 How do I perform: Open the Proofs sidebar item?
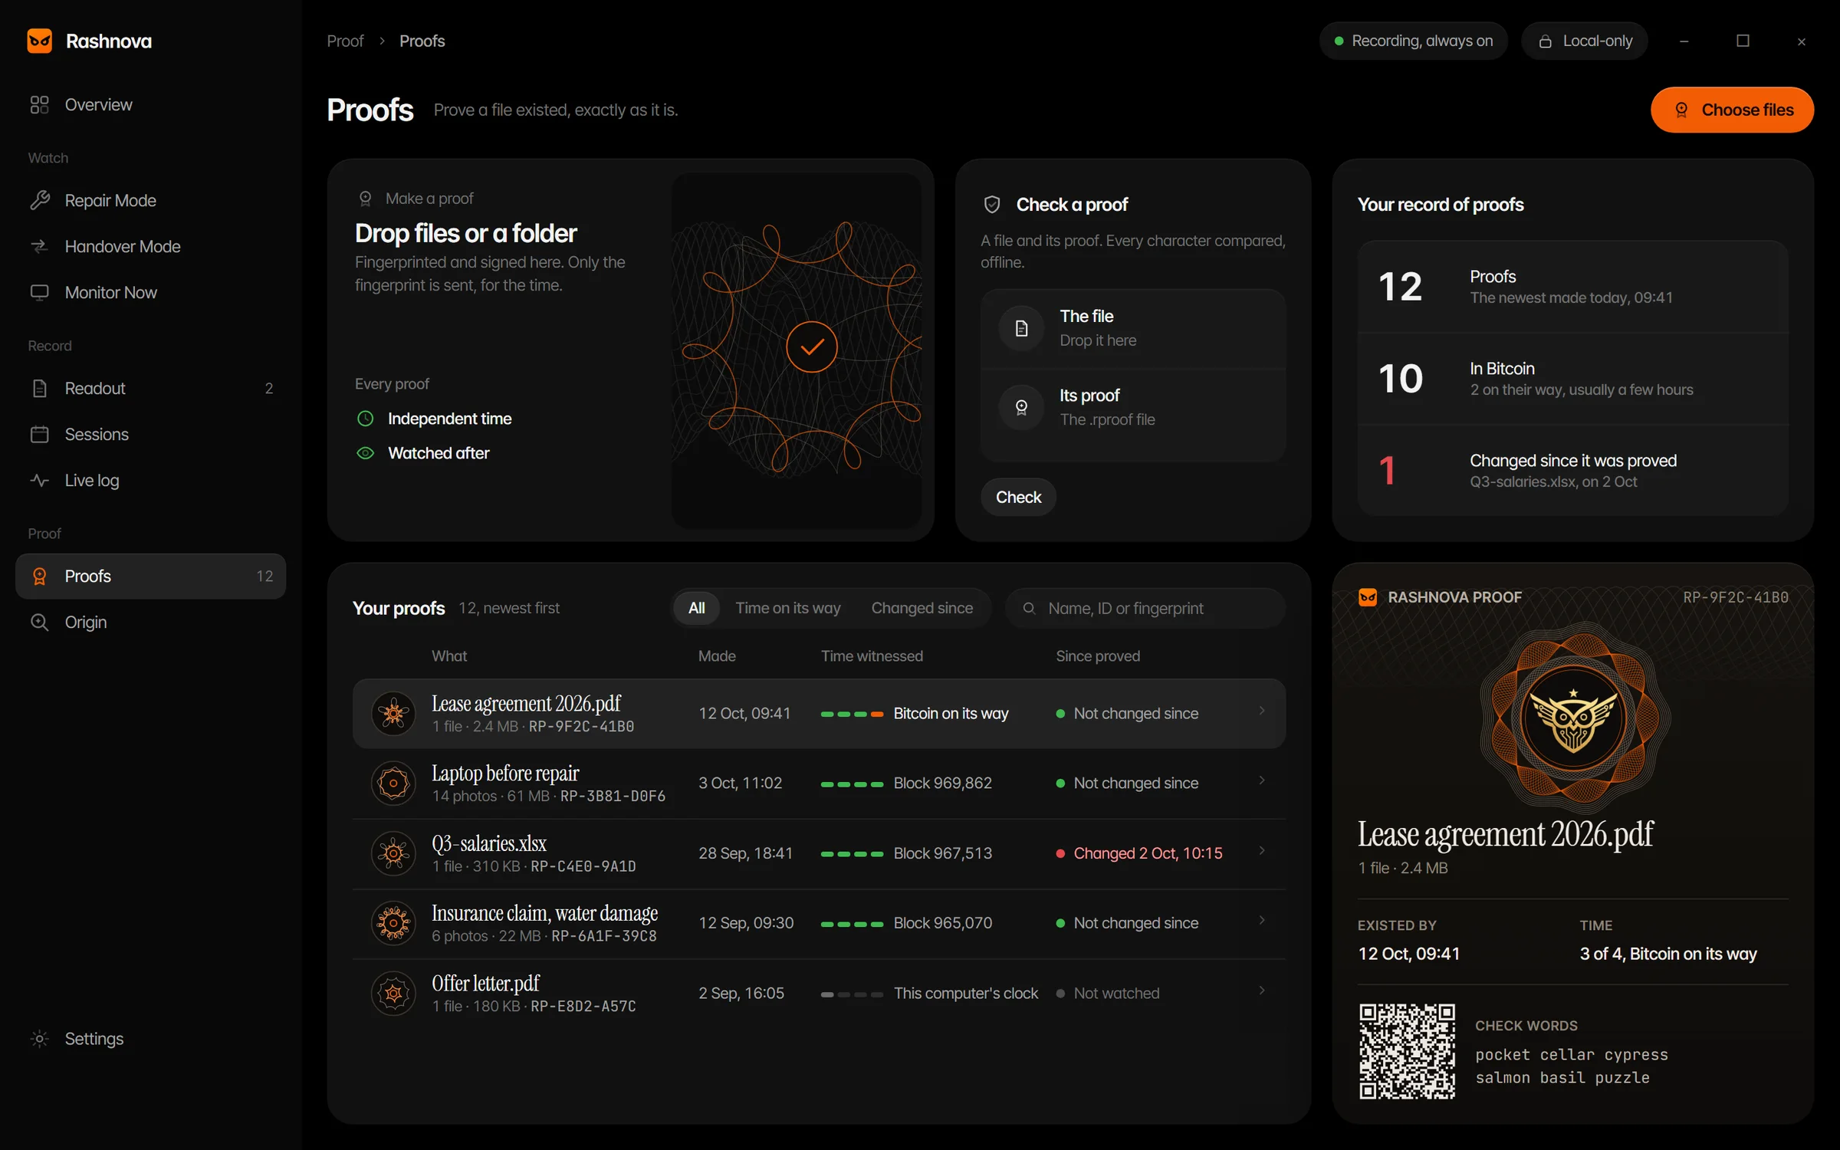click(150, 576)
